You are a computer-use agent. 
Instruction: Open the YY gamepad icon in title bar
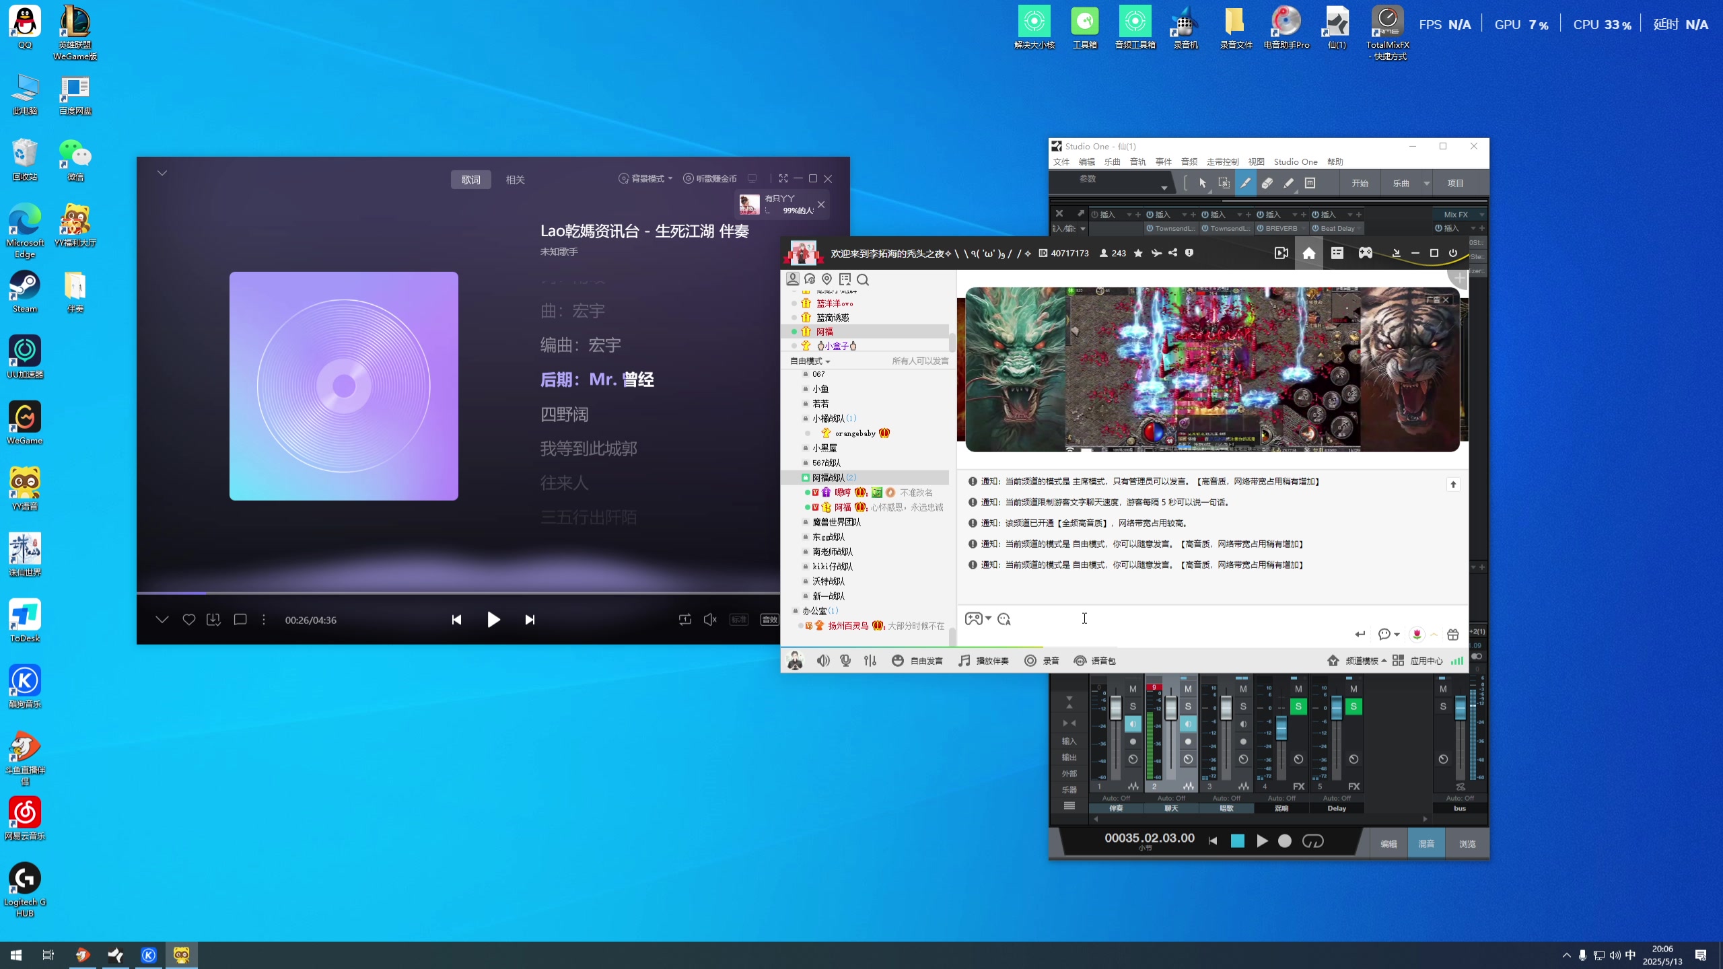point(1365,253)
